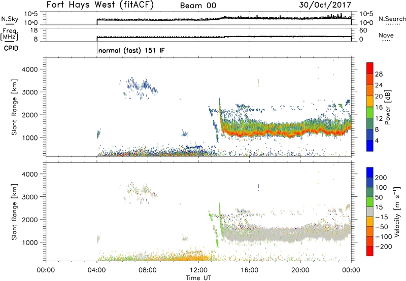The width and height of the screenshot is (406, 281).
Task: Click the "18" tick left of the frequency panel
Action: [33, 30]
